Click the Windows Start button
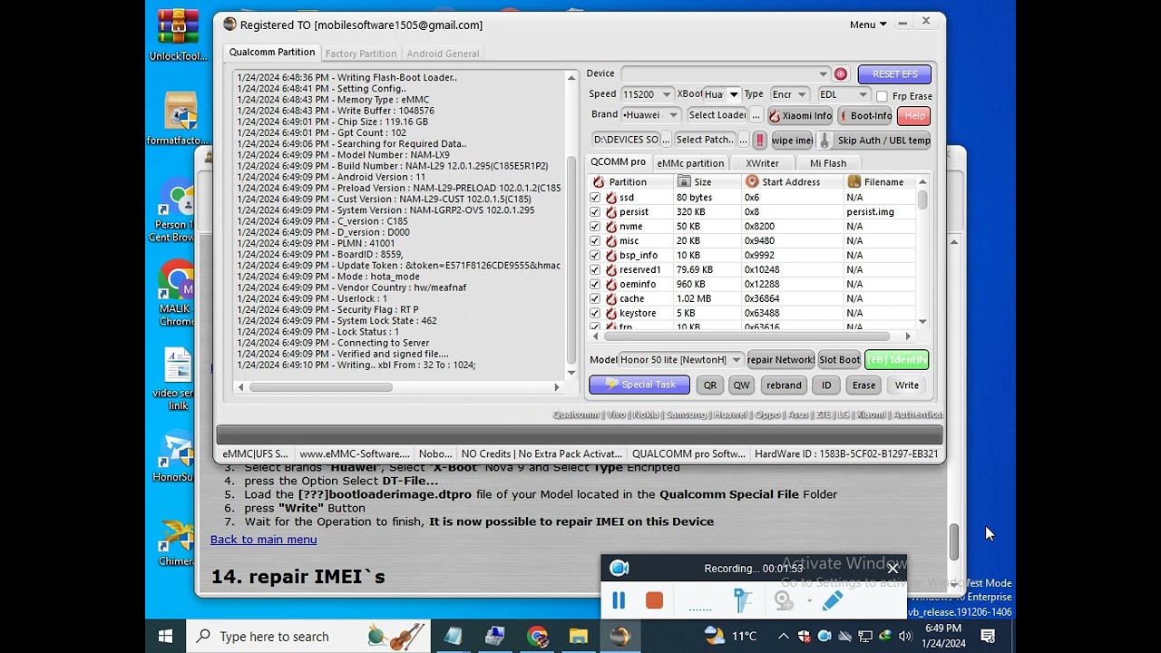Image resolution: width=1161 pixels, height=653 pixels. [165, 636]
